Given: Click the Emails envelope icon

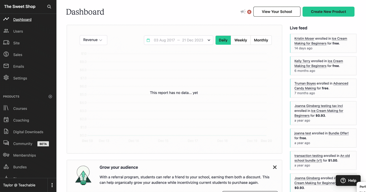Looking at the screenshot, I should pyautogui.click(x=6, y=66).
